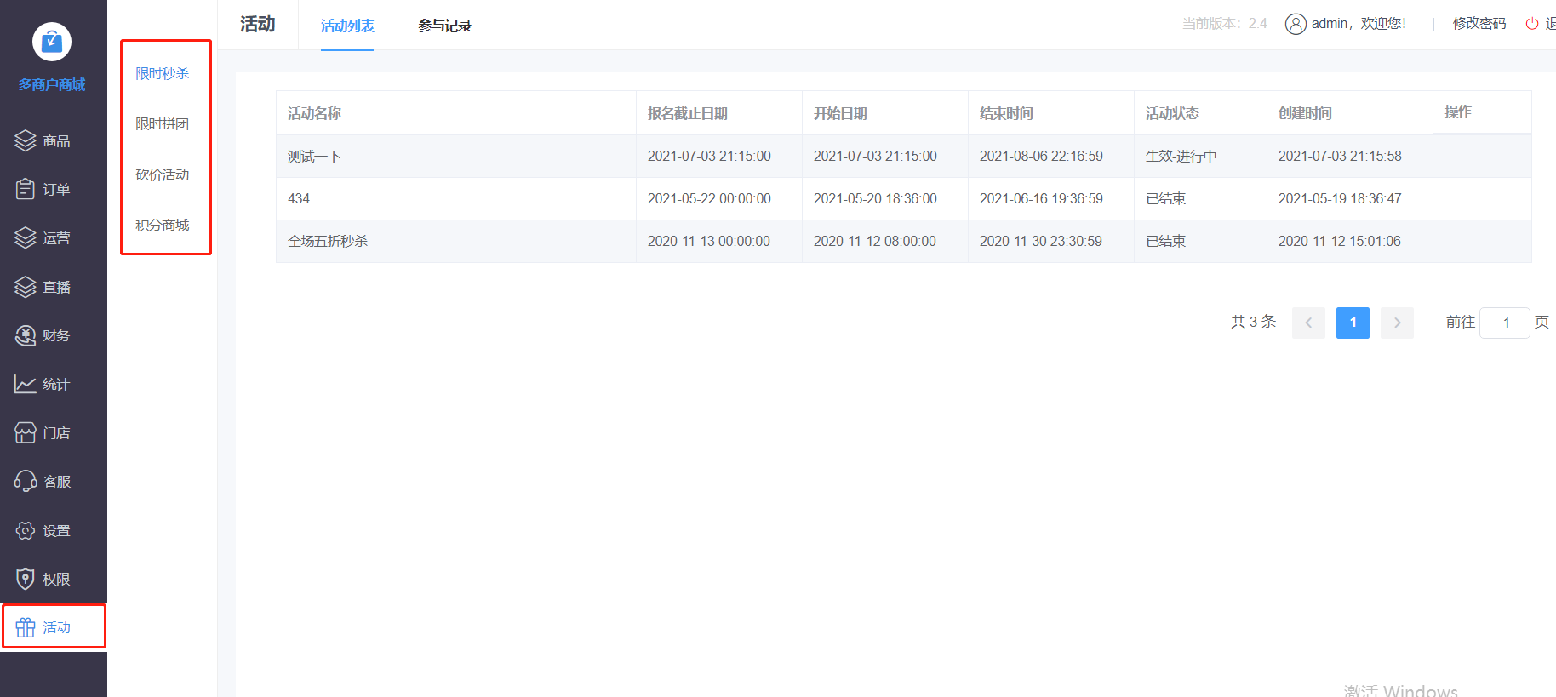Click the 当前版本: 2.4 version text
The image size is (1556, 697).
[1224, 24]
